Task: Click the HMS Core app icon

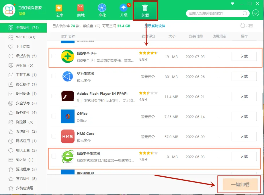Action: coord(68,136)
